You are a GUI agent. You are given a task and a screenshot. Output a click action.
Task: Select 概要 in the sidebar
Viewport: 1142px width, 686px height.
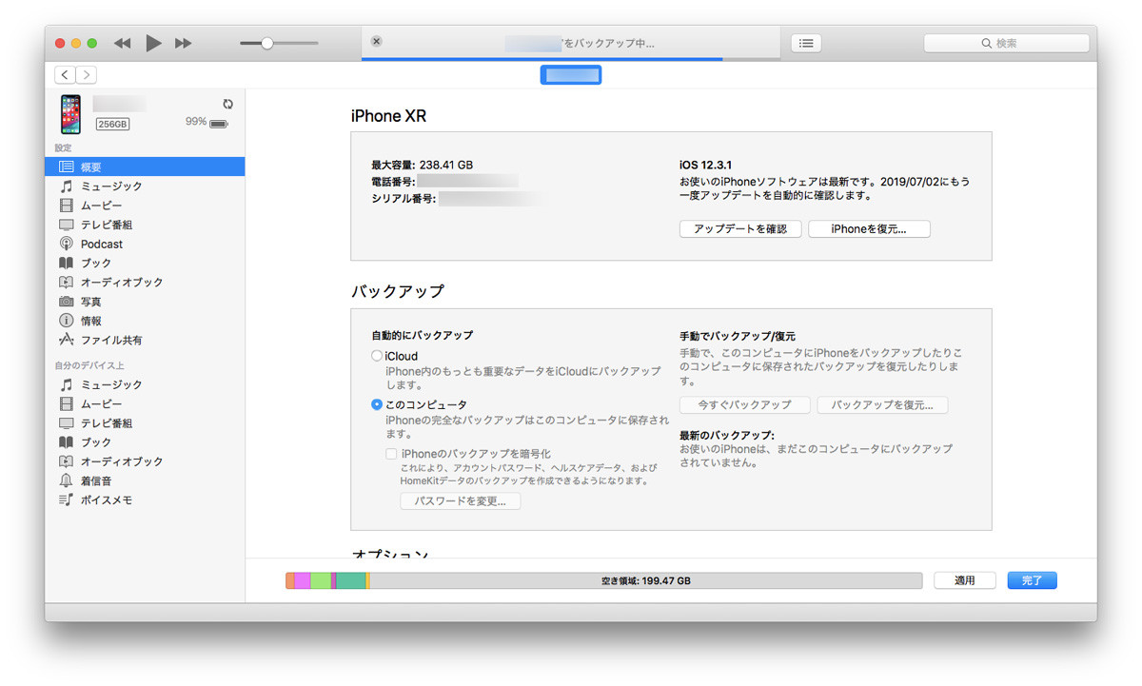145,167
